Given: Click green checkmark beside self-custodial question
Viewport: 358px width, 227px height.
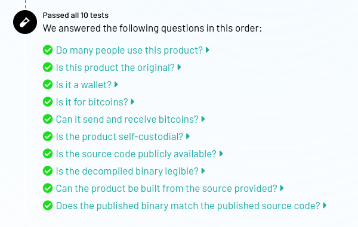Looking at the screenshot, I should tap(48, 136).
